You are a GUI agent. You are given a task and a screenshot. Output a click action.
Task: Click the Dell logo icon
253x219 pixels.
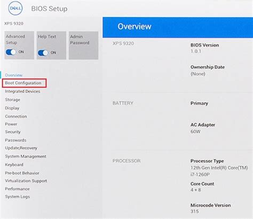click(x=15, y=8)
